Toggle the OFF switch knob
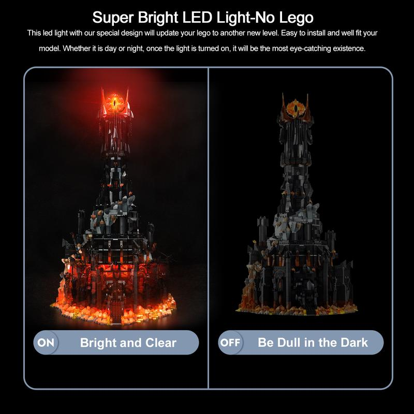 [x=230, y=343]
